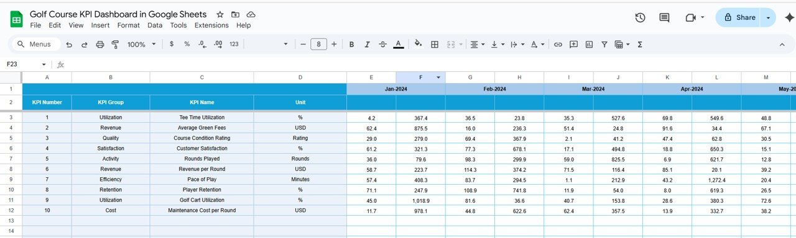796x238 pixels.
Task: Format as currency with dollar icon
Action: 172,45
